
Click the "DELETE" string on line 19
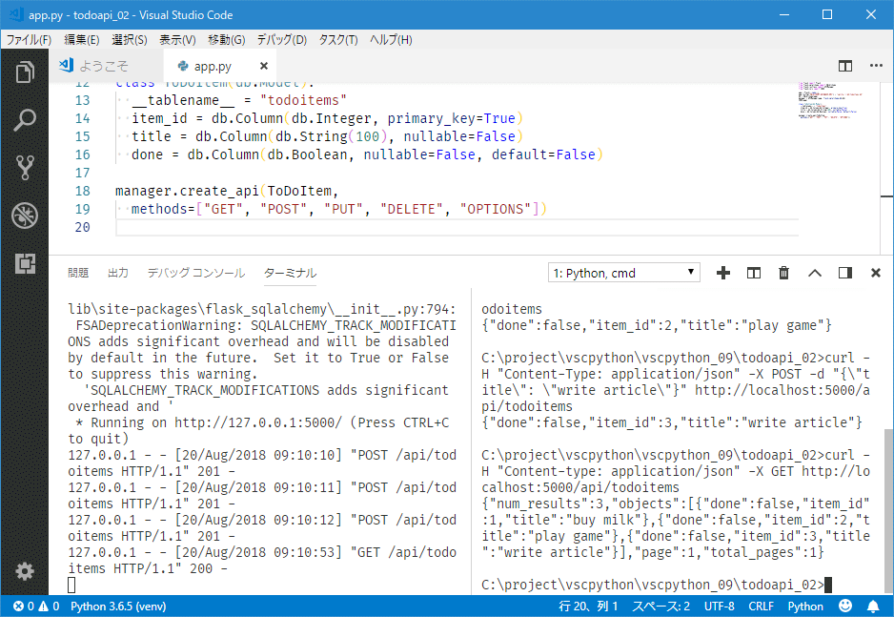[411, 209]
